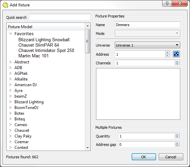This screenshot has width=190, height=167.
Task: Increase Quantity with the up arrow
Action: click(x=177, y=135)
